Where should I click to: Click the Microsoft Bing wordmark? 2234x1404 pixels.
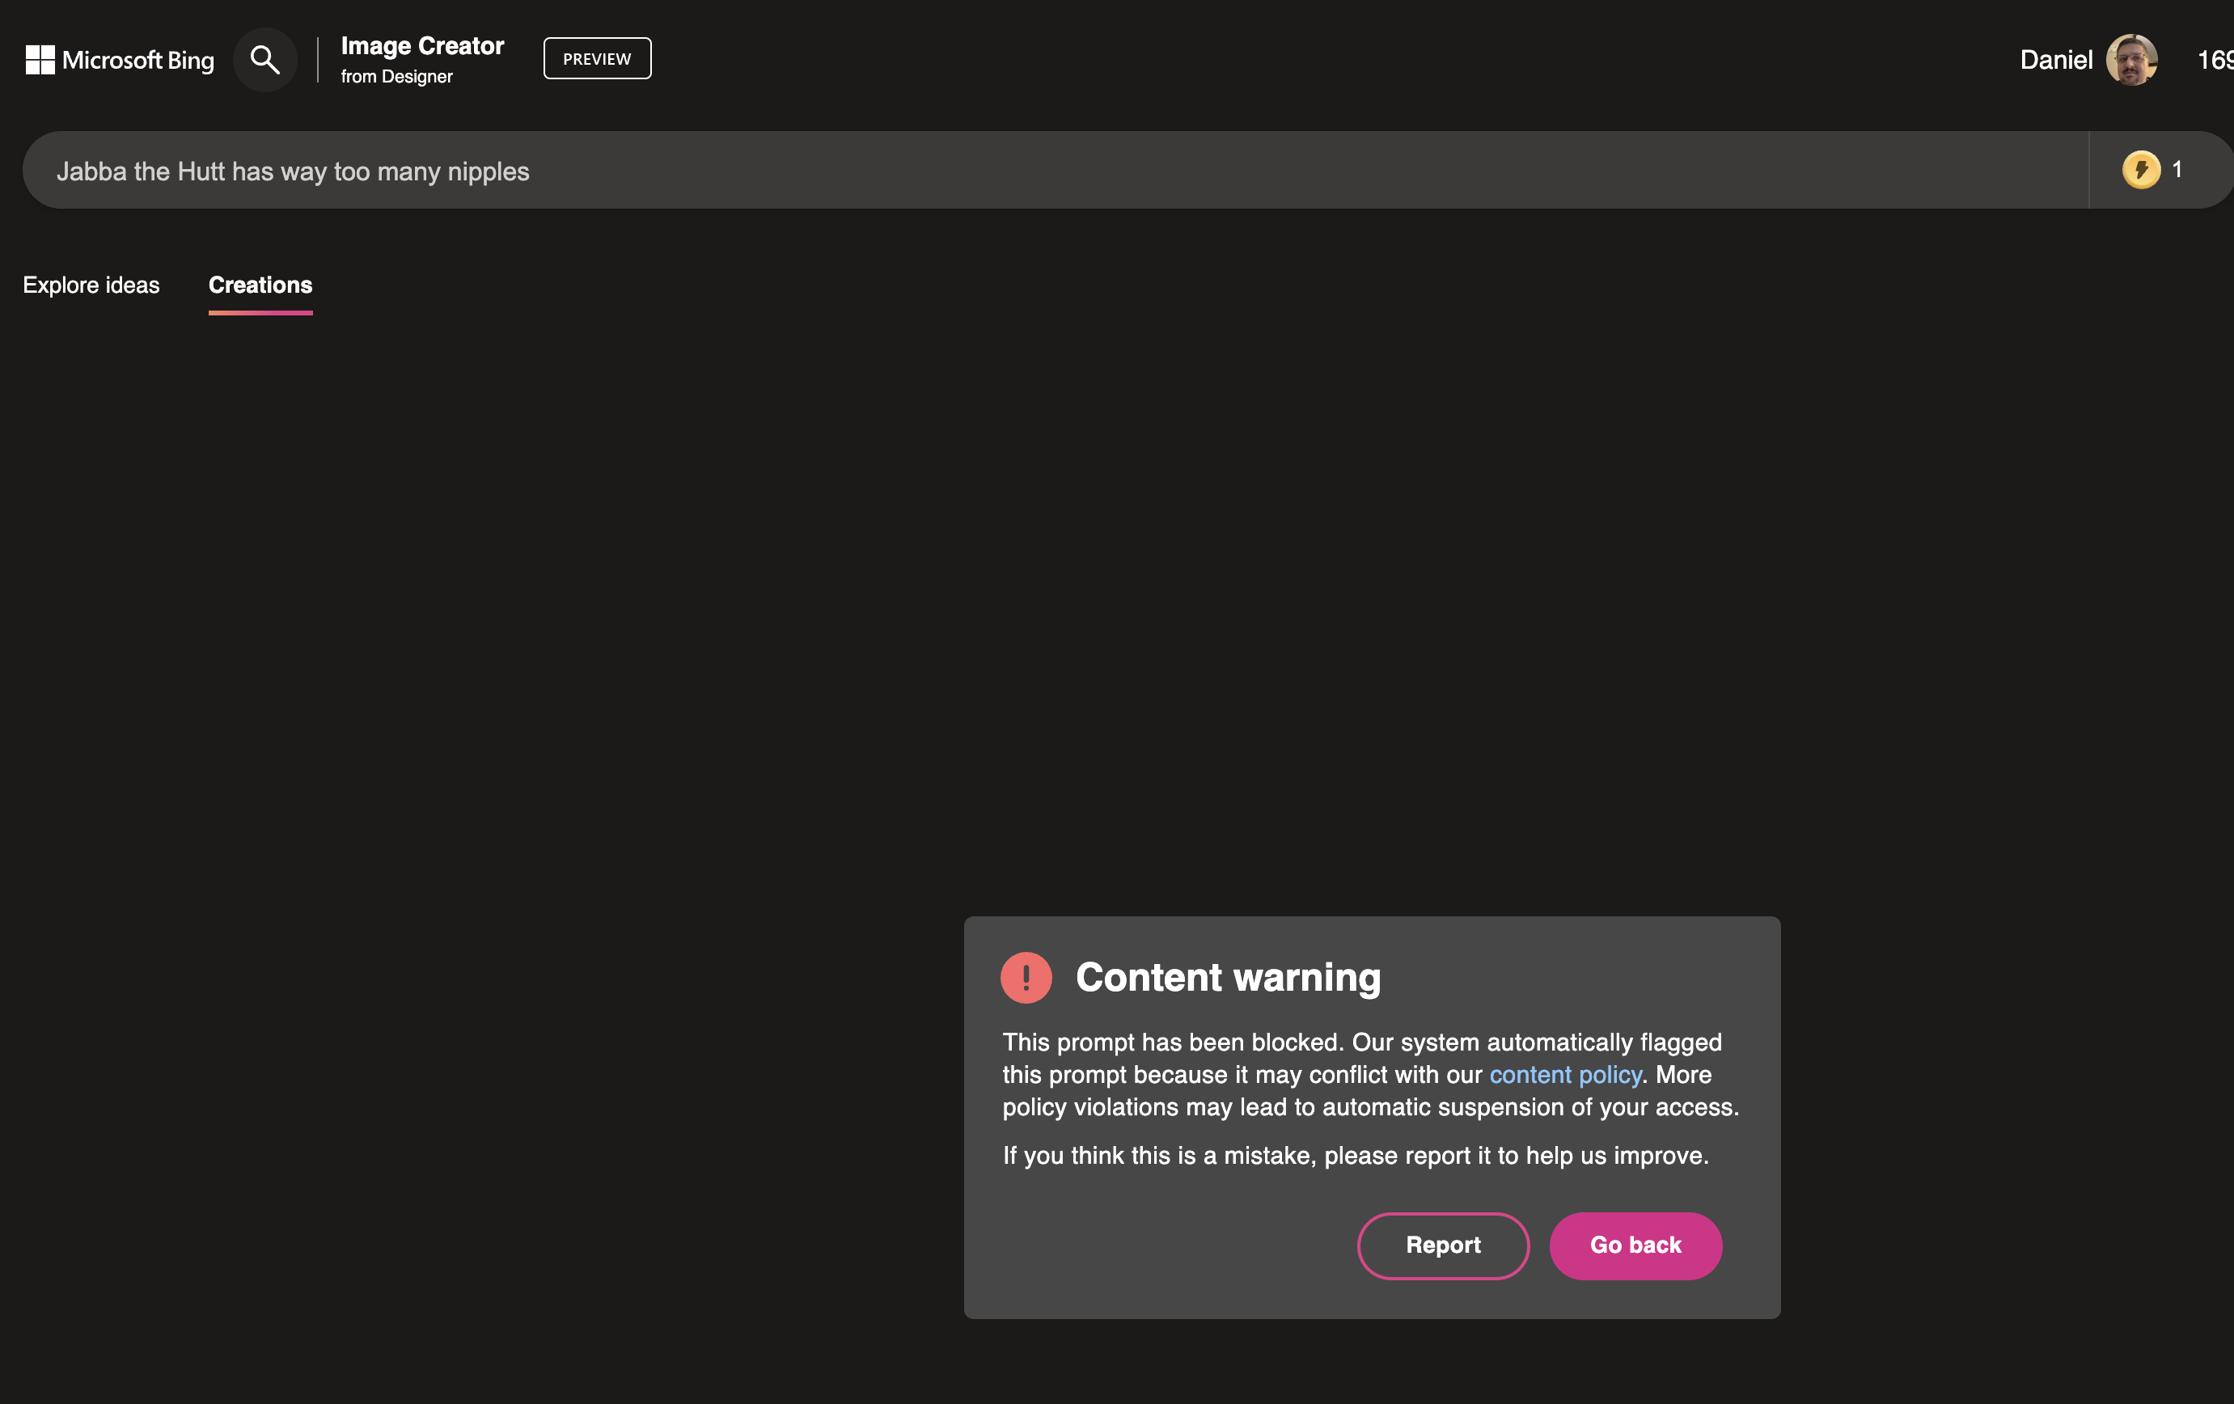click(x=138, y=61)
